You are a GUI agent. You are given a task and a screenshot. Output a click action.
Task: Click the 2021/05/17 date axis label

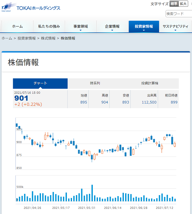(61, 208)
